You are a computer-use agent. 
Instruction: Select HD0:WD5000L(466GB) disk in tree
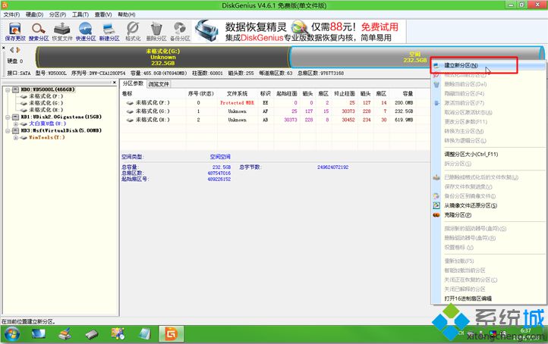point(48,89)
